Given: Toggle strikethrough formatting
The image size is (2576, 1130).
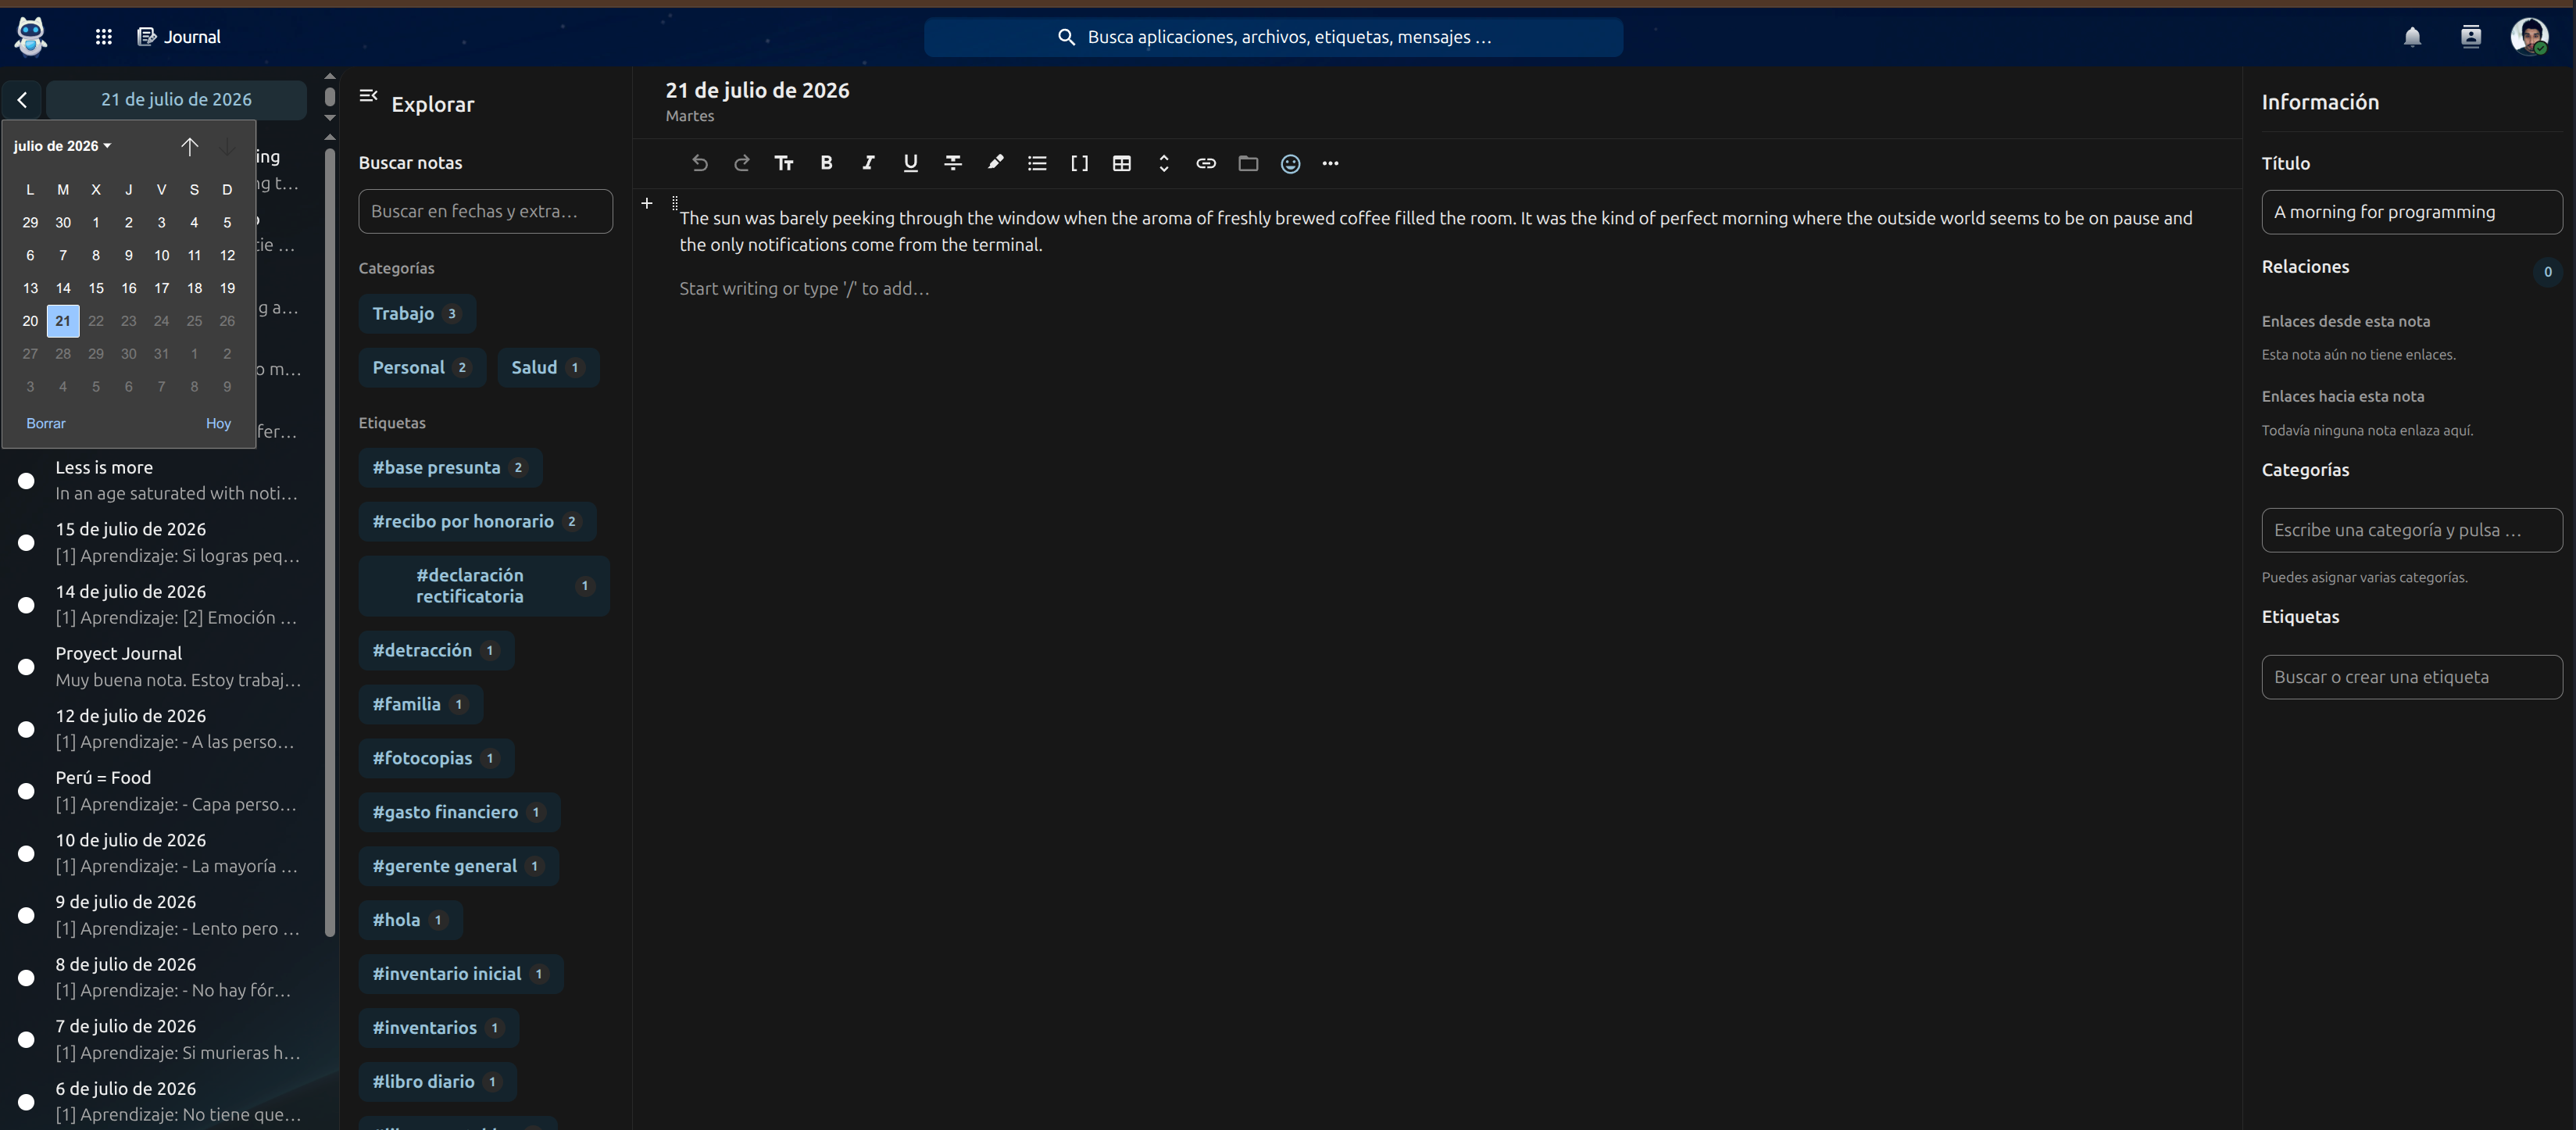Looking at the screenshot, I should 953,163.
